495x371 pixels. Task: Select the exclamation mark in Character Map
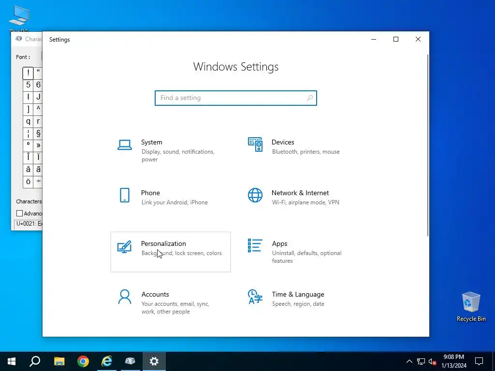[28, 73]
